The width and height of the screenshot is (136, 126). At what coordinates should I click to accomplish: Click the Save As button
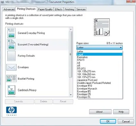pyautogui.click(x=20, y=101)
